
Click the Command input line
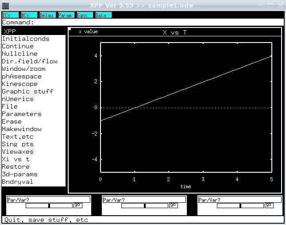[143, 22]
